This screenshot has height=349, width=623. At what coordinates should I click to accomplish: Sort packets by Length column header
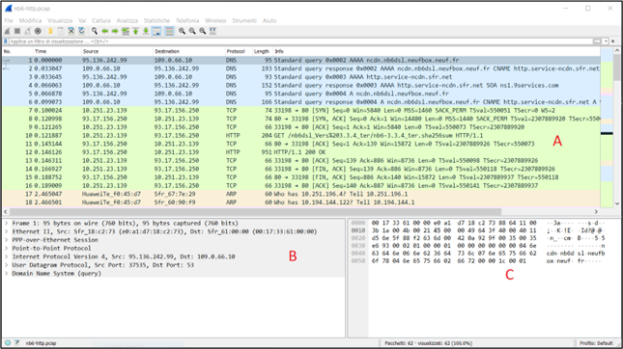pos(262,51)
